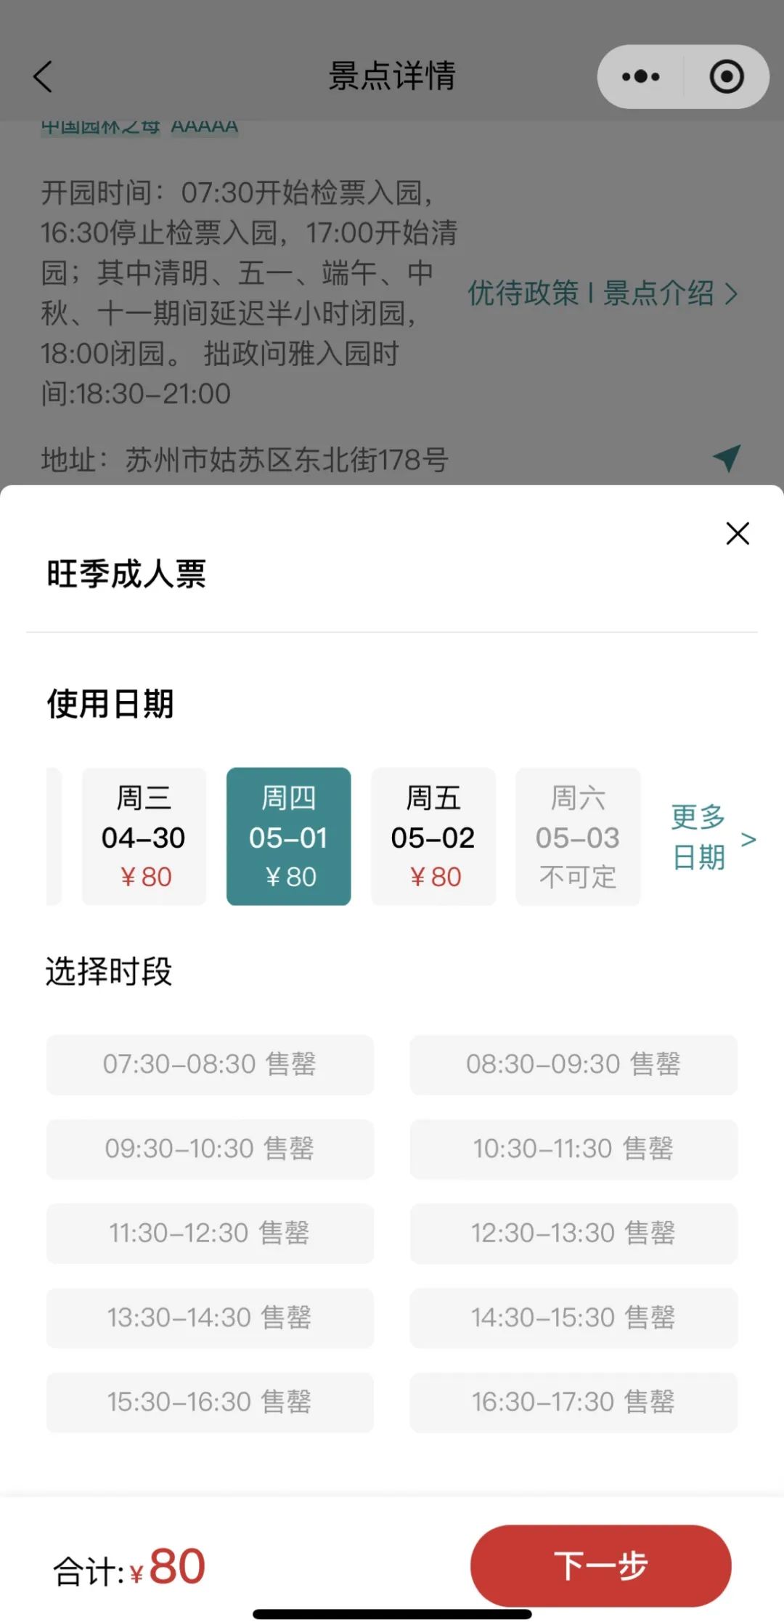Tap the 11:30-12:30 time slot
Screen dimensions: 784x1622
coord(210,1233)
